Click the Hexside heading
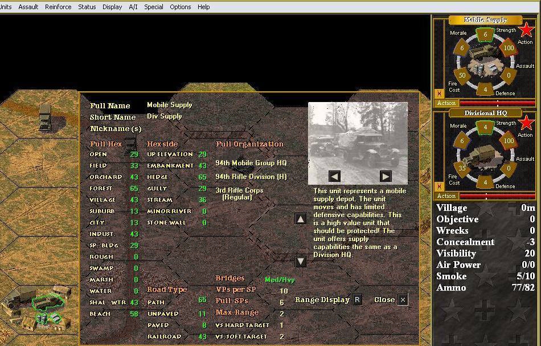The image size is (541, 346). [162, 144]
